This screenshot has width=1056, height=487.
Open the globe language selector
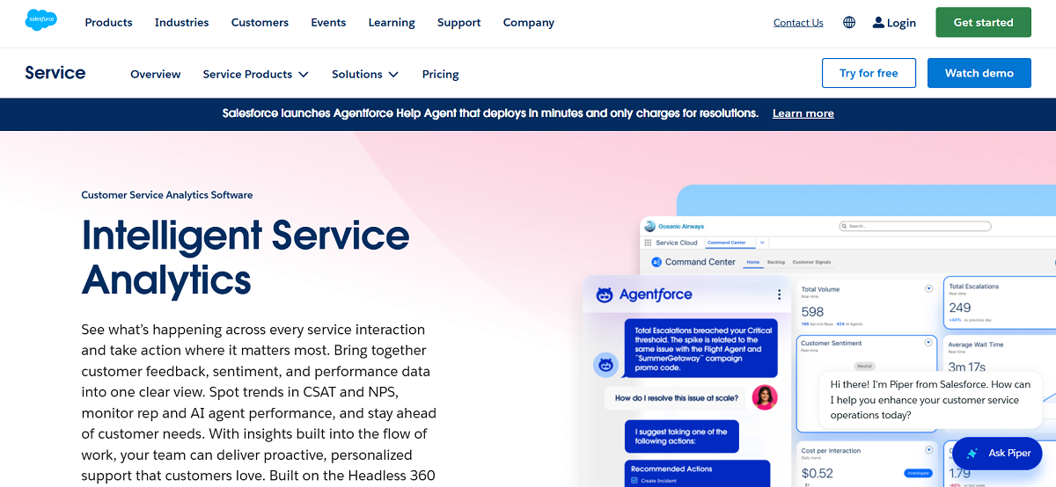(849, 23)
